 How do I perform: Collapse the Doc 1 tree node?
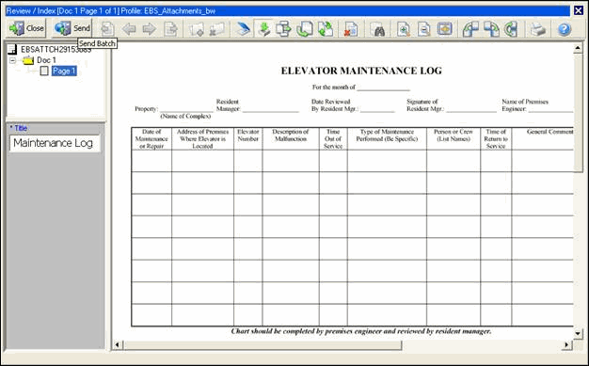pos(13,60)
